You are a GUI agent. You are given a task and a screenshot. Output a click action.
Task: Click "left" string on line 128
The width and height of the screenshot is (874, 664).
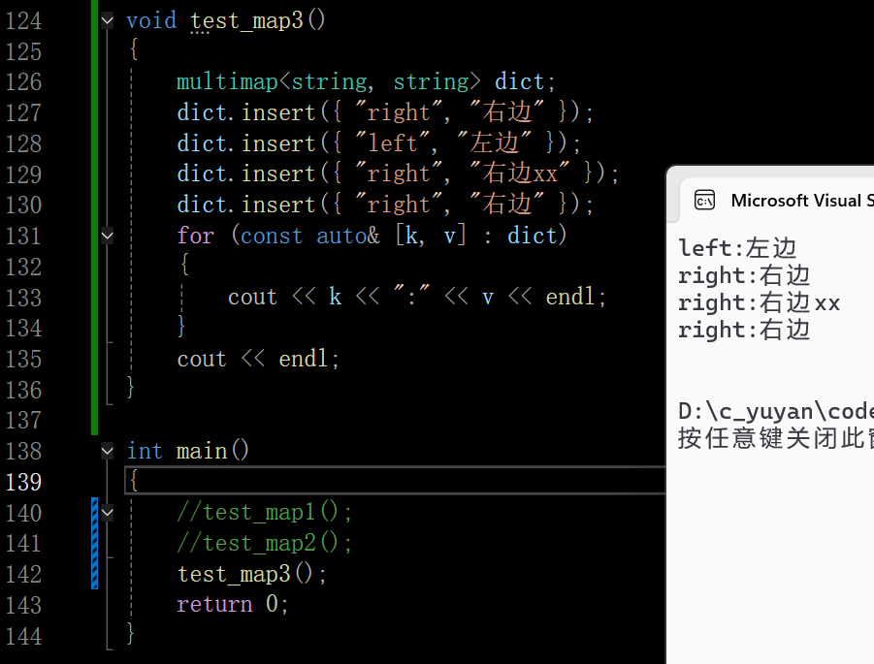point(393,143)
